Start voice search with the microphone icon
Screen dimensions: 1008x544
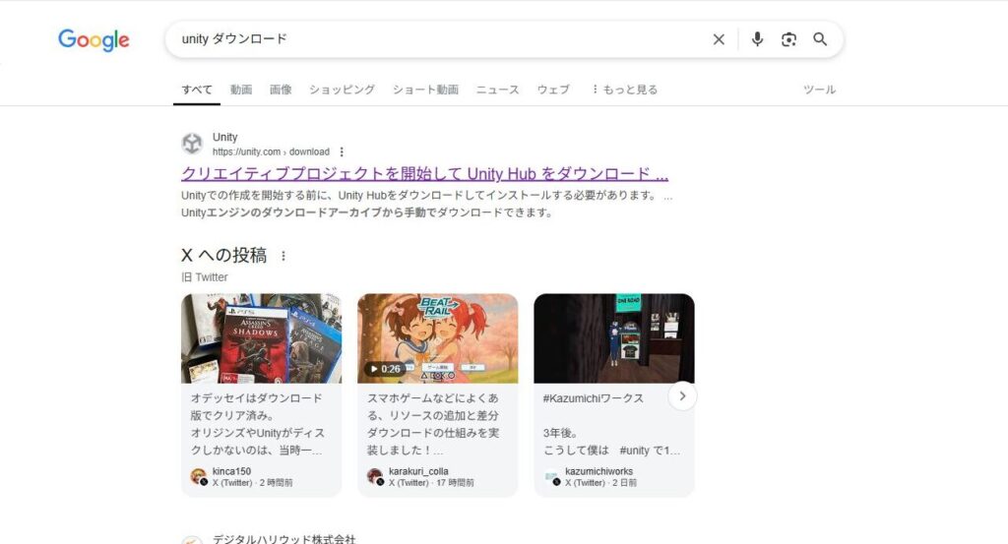(x=757, y=39)
